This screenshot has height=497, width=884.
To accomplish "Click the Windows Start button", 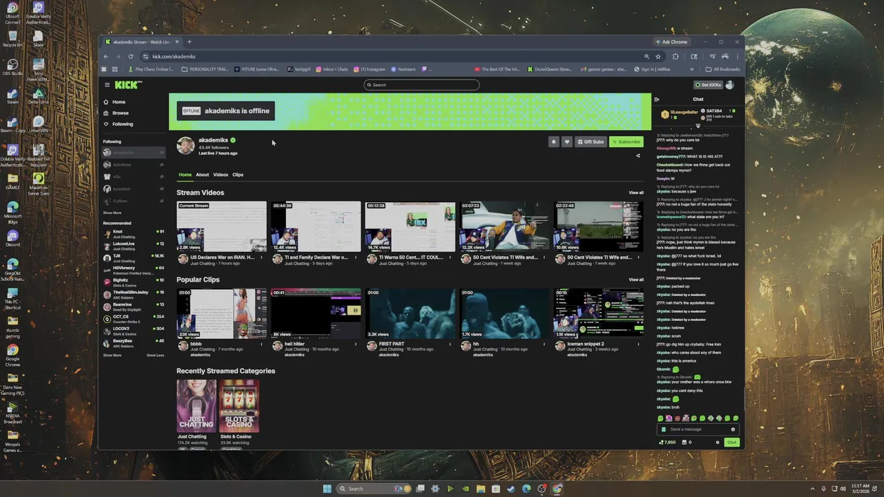I will [x=327, y=489].
